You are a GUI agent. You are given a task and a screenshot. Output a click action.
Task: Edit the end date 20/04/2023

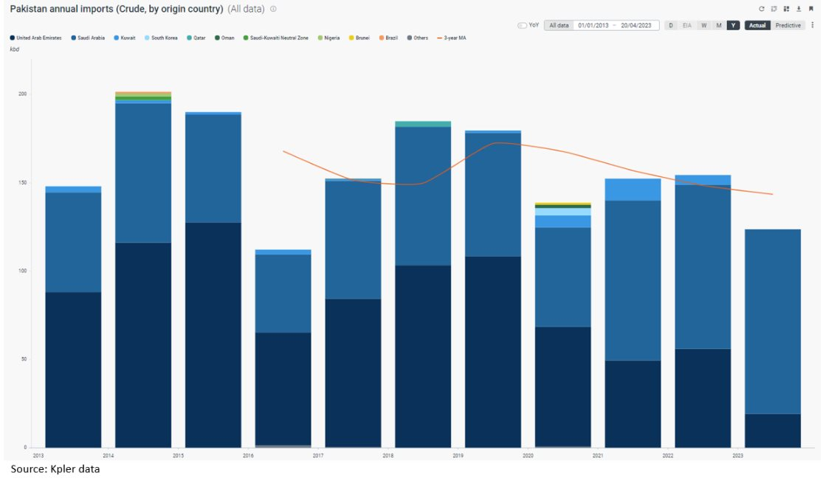click(636, 25)
